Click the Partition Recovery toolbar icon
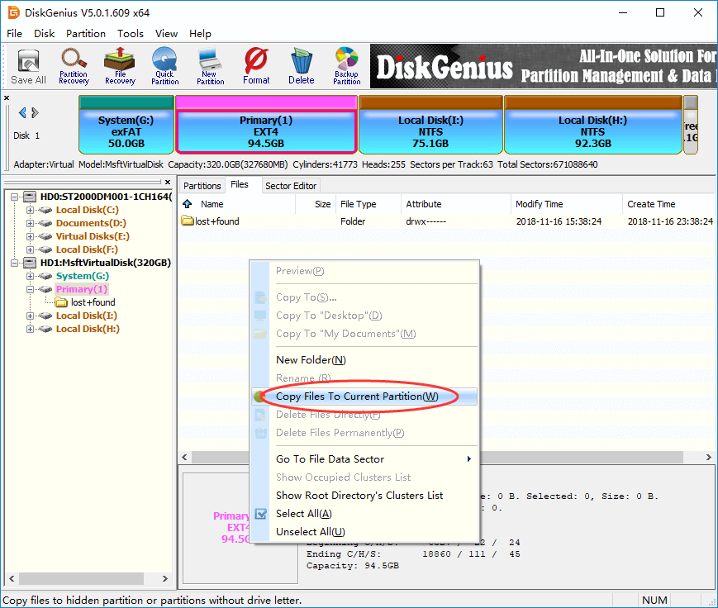718x608 pixels. pos(74,66)
